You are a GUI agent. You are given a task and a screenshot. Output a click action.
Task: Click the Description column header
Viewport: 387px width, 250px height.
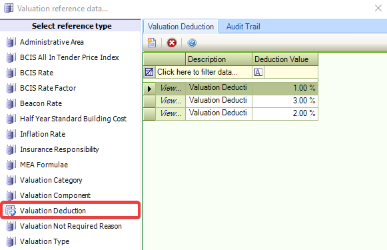click(218, 59)
